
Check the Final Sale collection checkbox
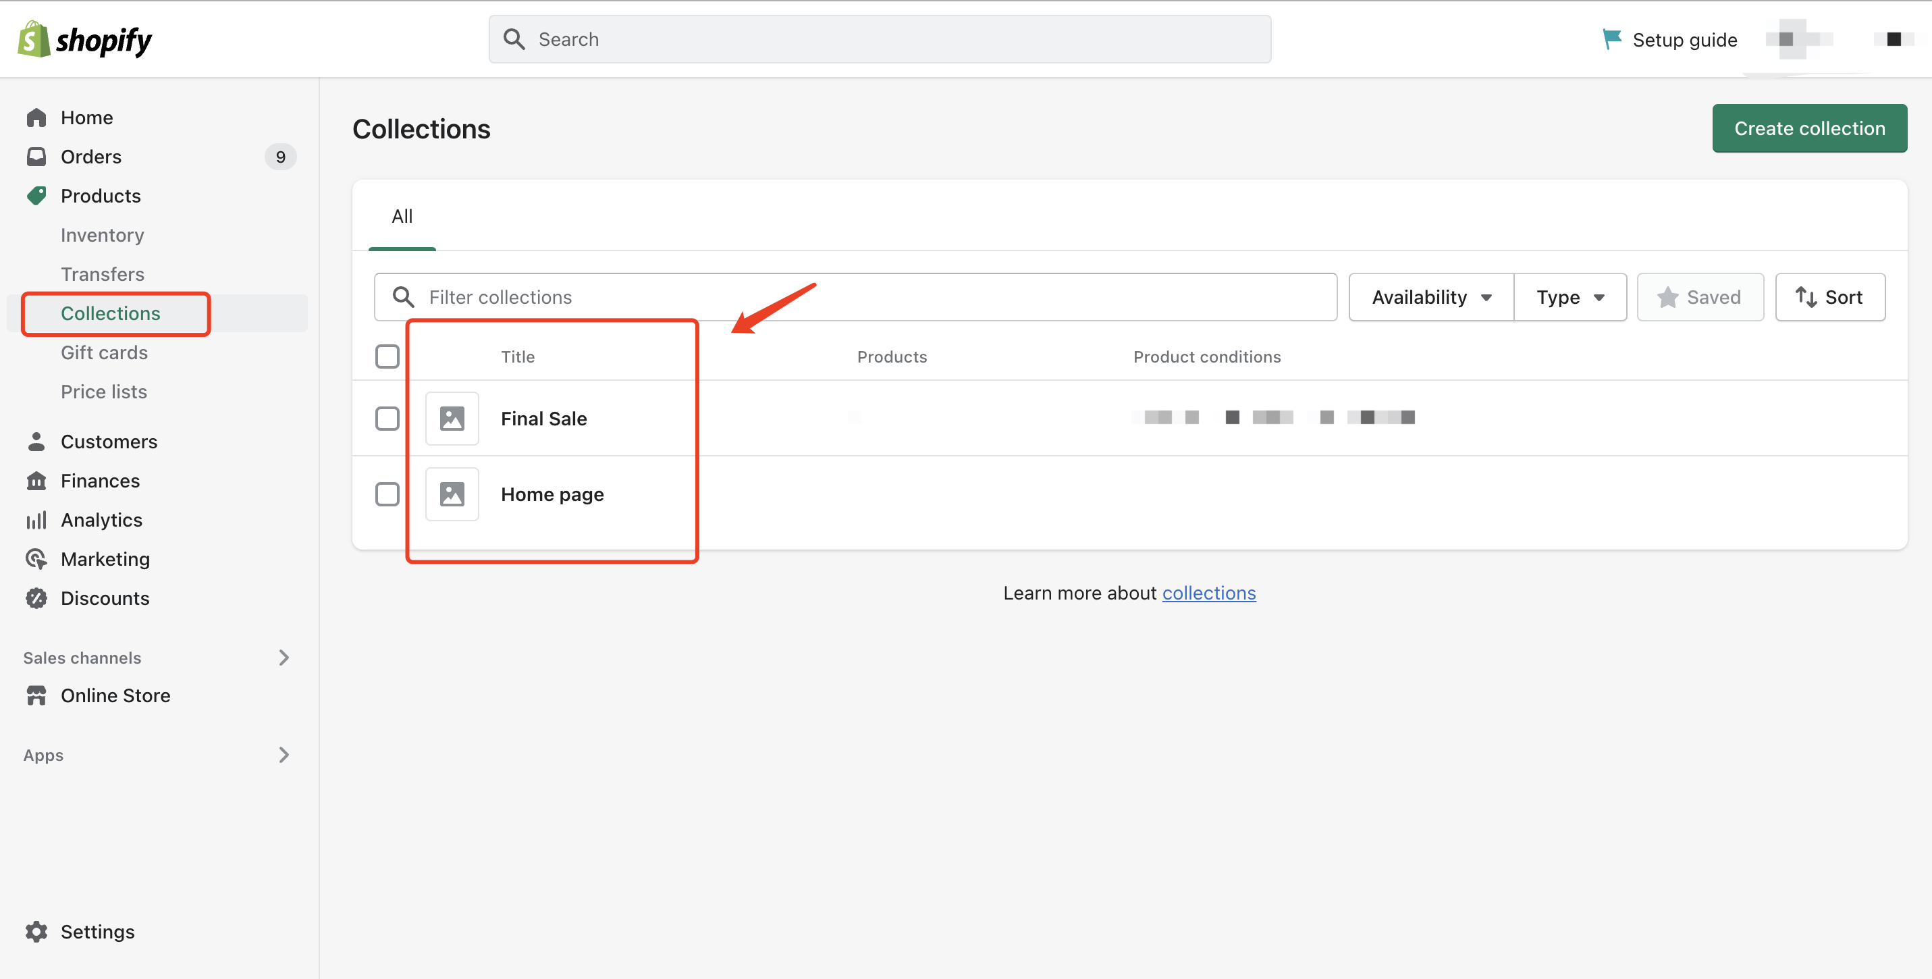387,419
